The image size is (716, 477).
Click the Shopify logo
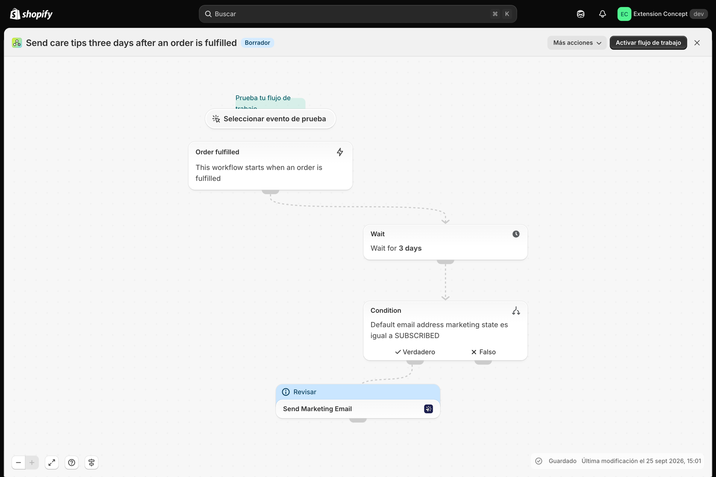pyautogui.click(x=31, y=14)
